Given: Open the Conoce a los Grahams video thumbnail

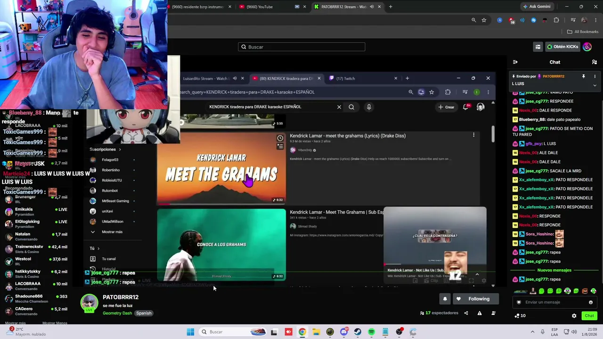Looking at the screenshot, I should 221,244.
